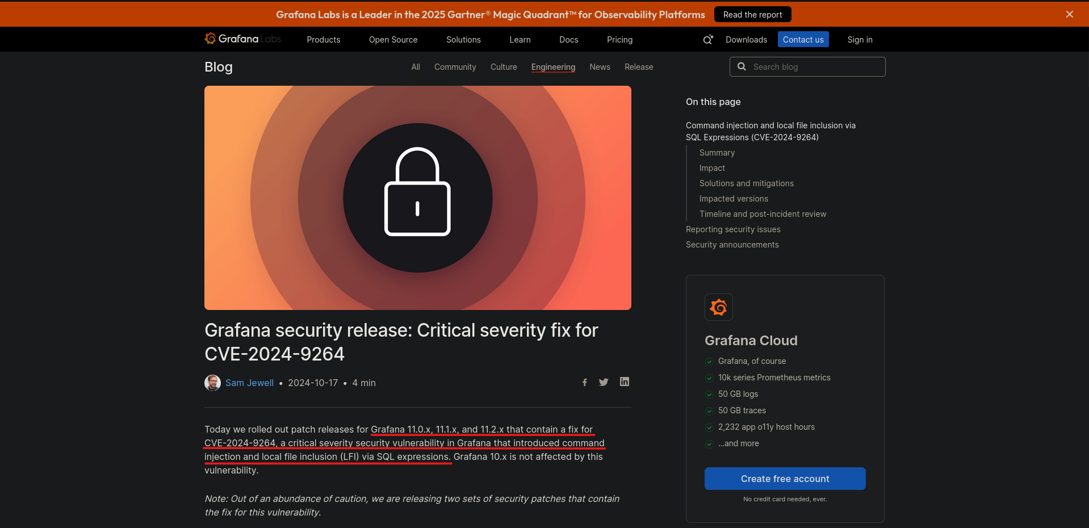Click the Grafana Labs logo
This screenshot has height=528, width=1089.
(242, 39)
